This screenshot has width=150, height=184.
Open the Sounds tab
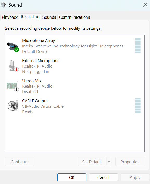(x=49, y=17)
